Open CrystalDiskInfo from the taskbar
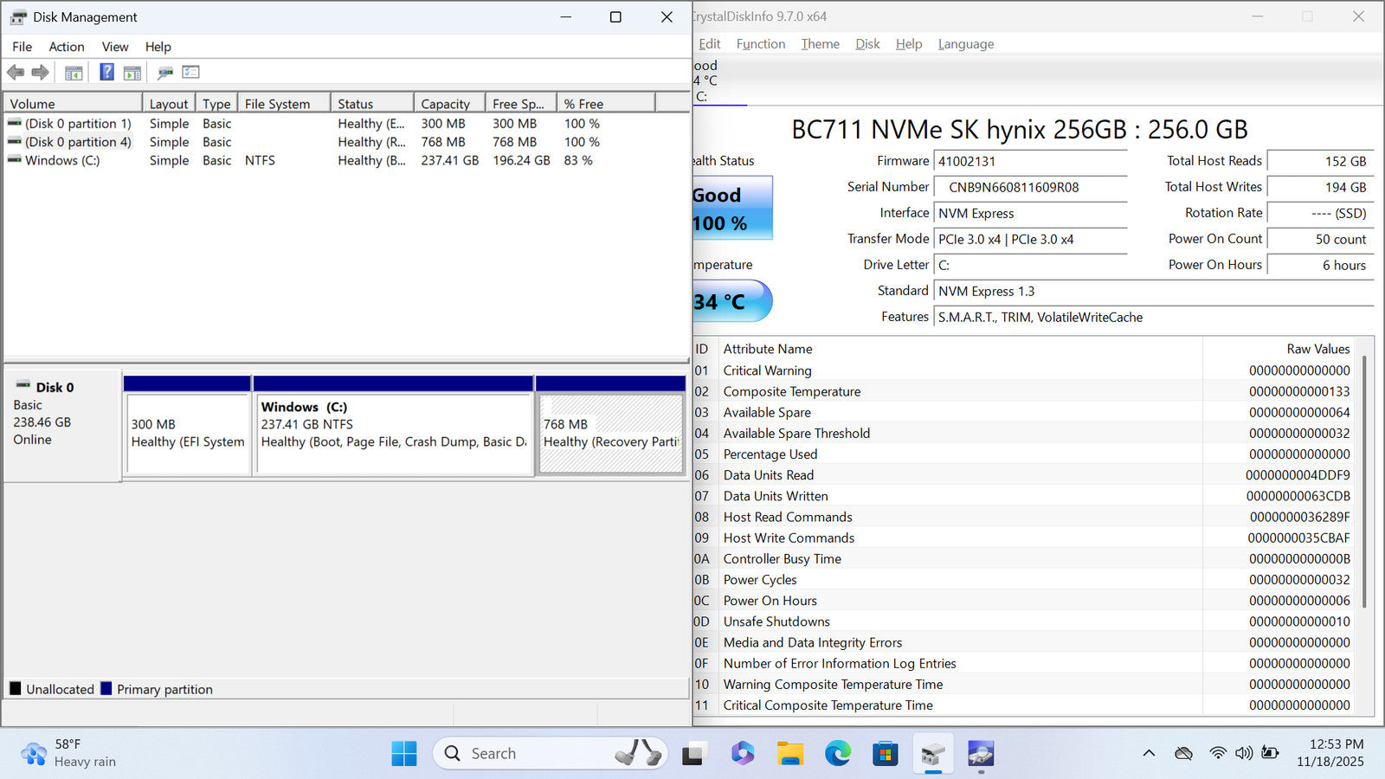This screenshot has height=779, width=1385. (x=980, y=754)
